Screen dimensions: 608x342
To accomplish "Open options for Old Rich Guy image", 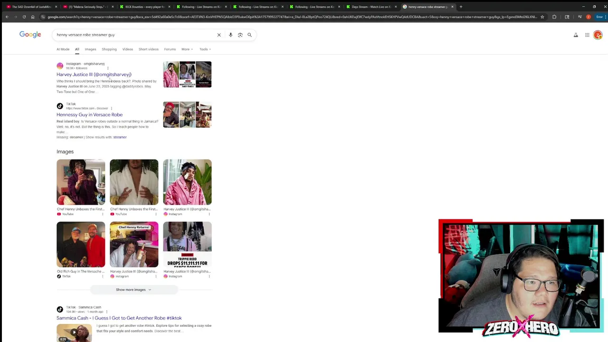I will pos(103,276).
